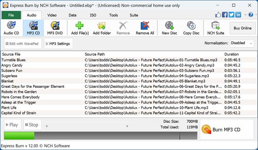Click the left arrow of the seek bar
This screenshot has width=258, height=150.
[46, 126]
